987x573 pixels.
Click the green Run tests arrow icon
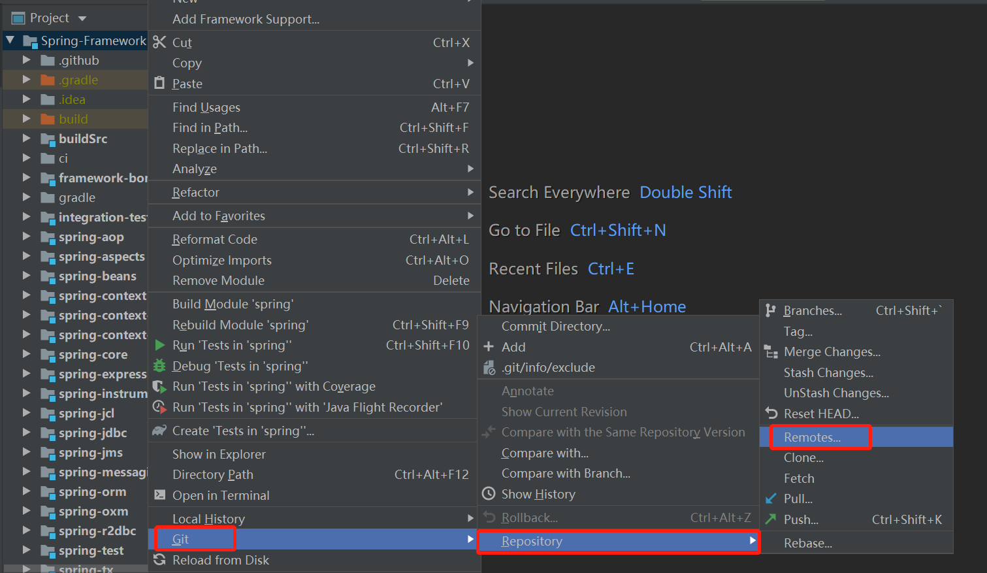point(160,345)
